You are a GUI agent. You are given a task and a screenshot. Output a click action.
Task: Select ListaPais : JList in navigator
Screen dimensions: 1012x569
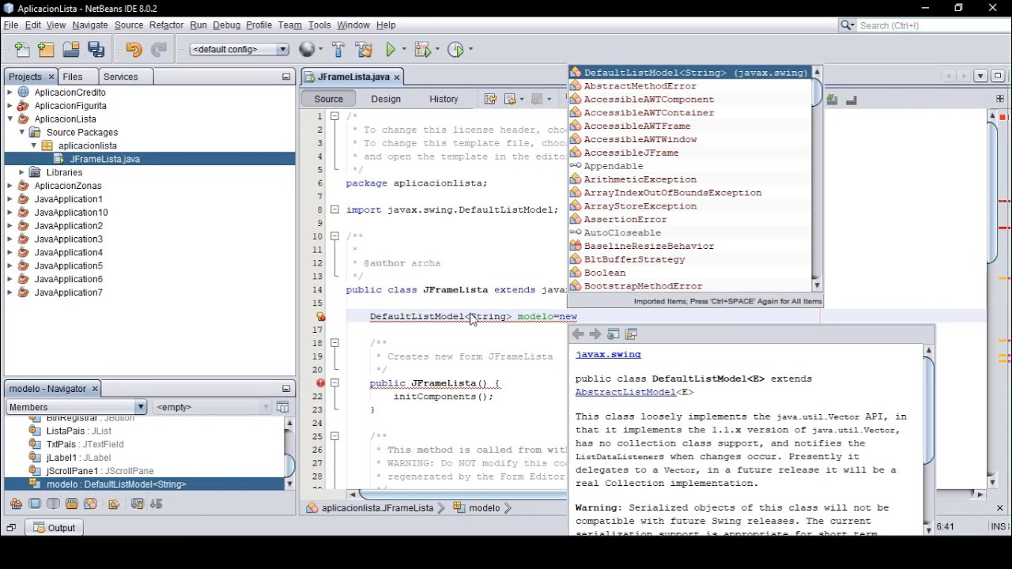coord(78,431)
